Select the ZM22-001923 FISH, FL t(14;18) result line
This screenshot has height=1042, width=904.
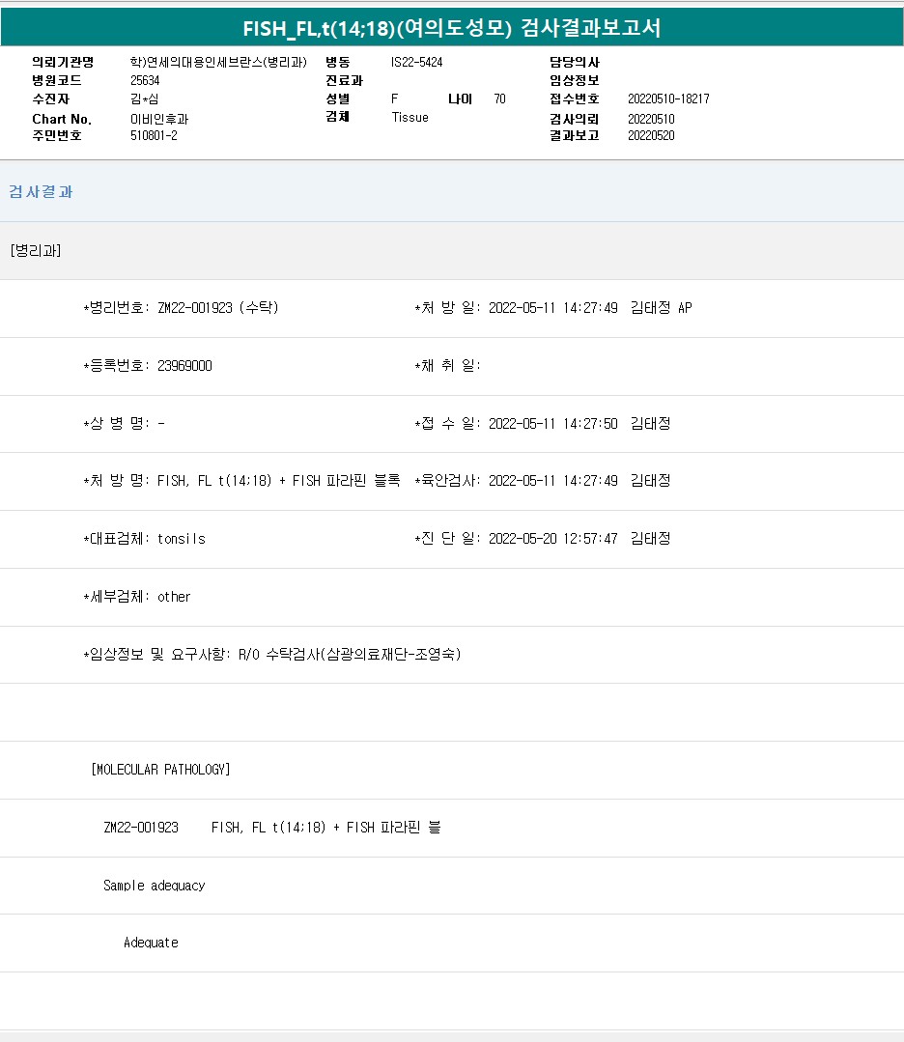point(272,828)
